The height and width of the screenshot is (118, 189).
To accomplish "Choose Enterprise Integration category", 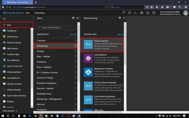I will pyautogui.click(x=55, y=83).
